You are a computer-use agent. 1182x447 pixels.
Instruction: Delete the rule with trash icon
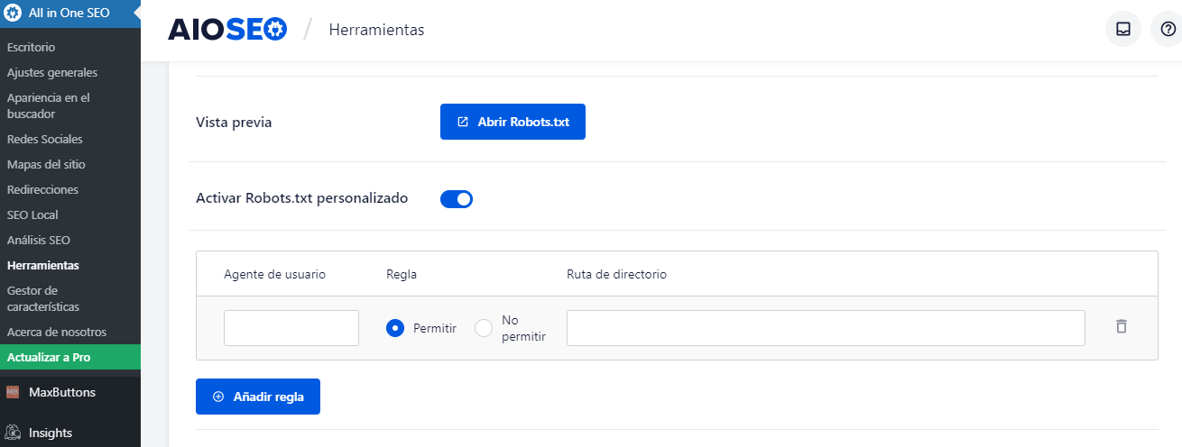click(1122, 327)
